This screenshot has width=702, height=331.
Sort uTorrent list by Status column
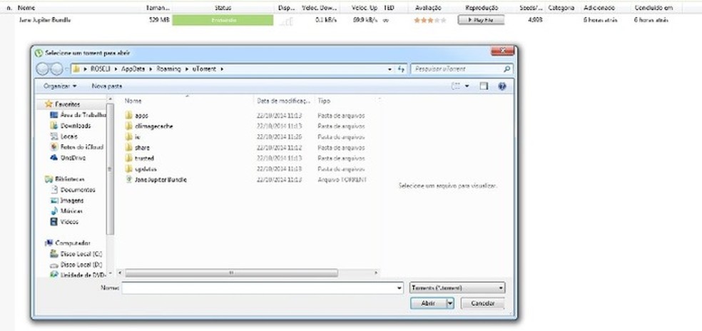coord(223,8)
